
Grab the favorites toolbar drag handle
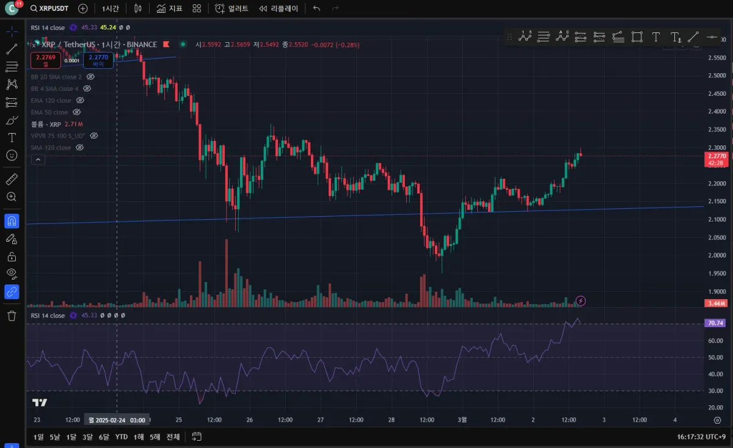coord(509,37)
